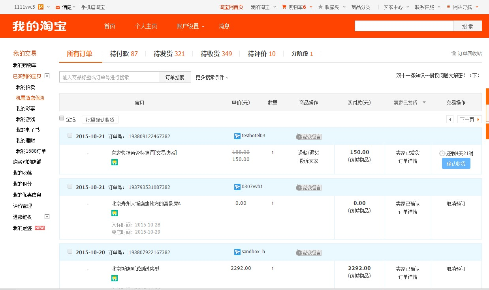Open 我的购物车 in the sidebar
The width and height of the screenshot is (489, 290).
coord(24,65)
